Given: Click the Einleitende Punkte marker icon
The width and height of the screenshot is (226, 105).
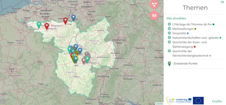Looking at the screenshot, I should coord(170,64).
